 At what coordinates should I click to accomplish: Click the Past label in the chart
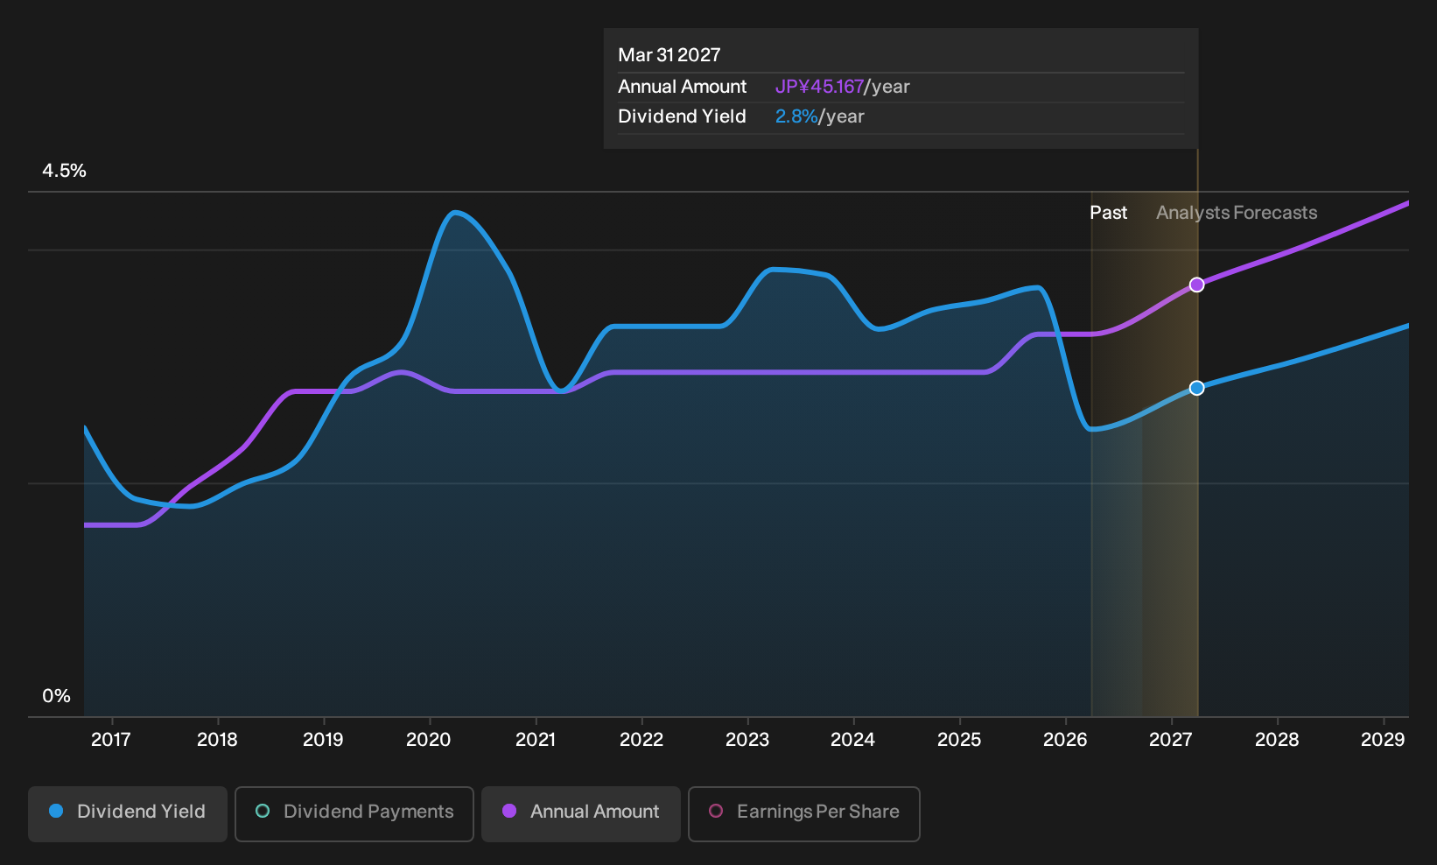[1108, 213]
